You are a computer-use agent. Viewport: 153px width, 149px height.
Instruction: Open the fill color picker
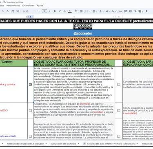coord(76,11)
